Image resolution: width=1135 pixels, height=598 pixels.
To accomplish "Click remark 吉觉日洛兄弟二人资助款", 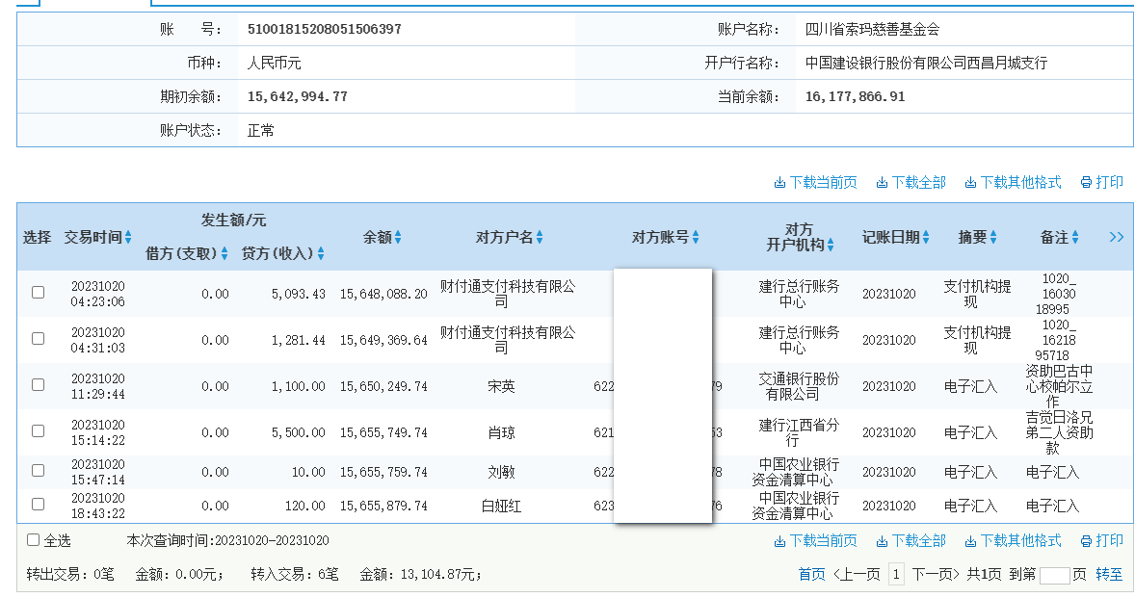I will (x=1058, y=432).
